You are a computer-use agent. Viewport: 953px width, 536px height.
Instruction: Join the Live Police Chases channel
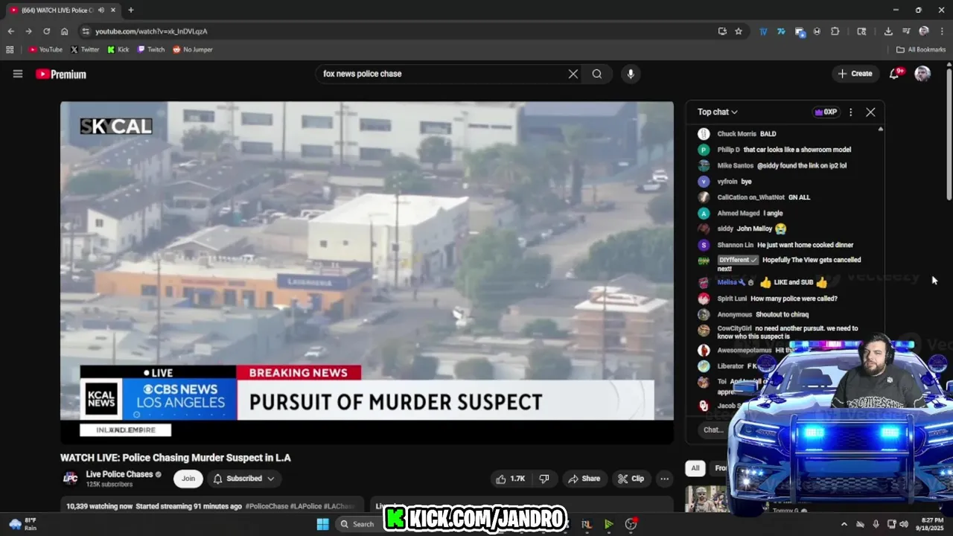[x=188, y=479]
